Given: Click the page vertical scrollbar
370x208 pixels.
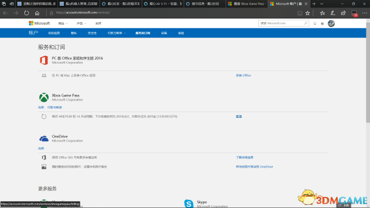Looking at the screenshot, I should [x=368, y=72].
